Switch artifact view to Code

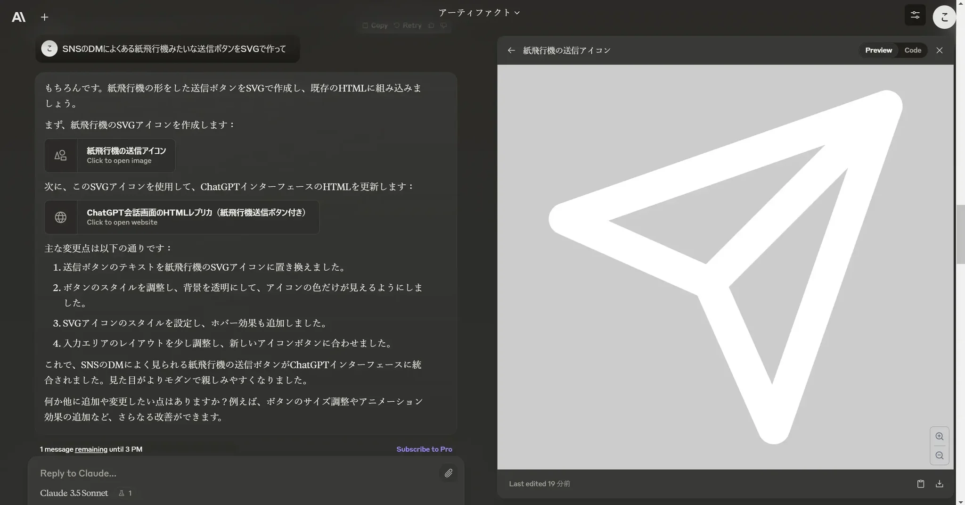click(x=912, y=50)
